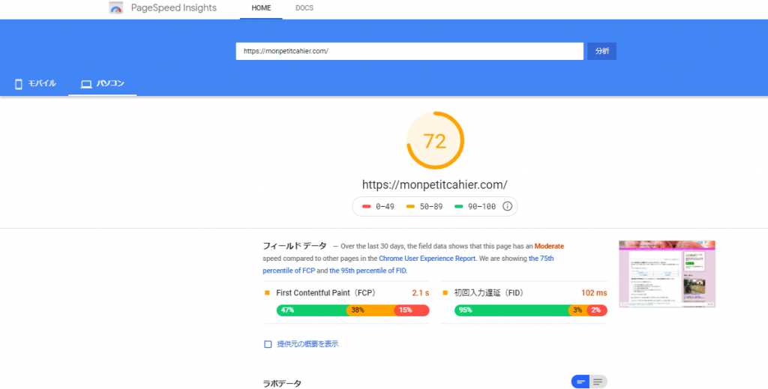The image size is (768, 389).
Task: Check the 提供元の概要を表示 checkbox
Action: [268, 345]
